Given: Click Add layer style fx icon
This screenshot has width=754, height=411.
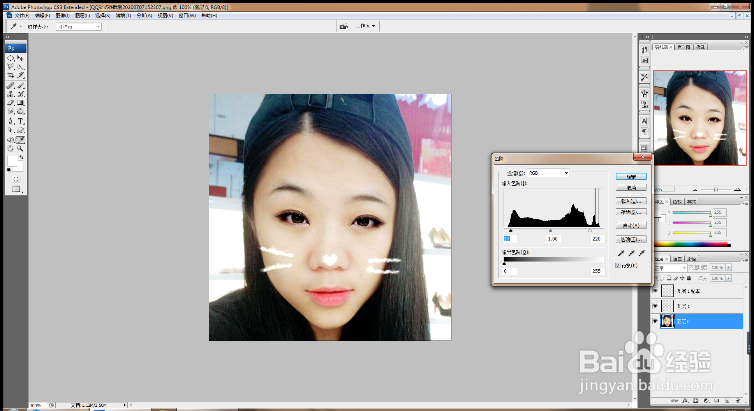Looking at the screenshot, I should tap(685, 400).
